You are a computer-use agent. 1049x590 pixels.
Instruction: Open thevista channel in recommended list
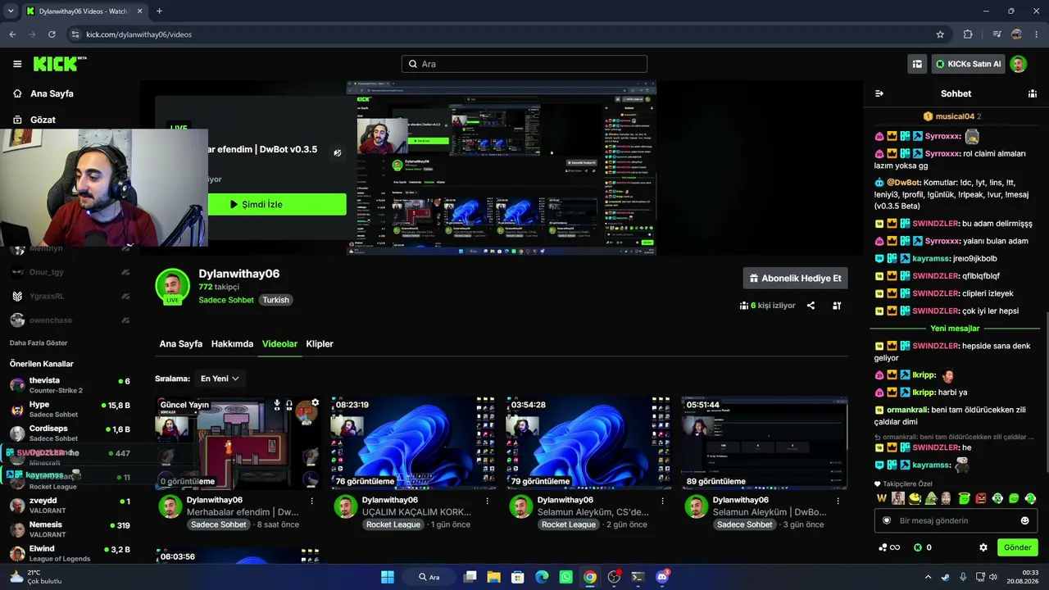tap(70, 385)
